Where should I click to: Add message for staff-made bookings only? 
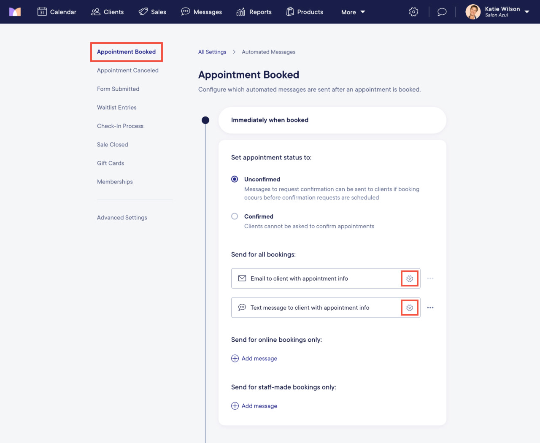tap(254, 406)
